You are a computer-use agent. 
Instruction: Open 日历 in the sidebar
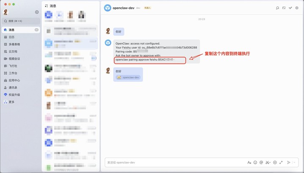coord(11,37)
